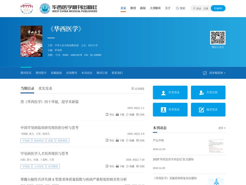246x185 pixels.
Task: Click the 微信公众号 caption under QR code
Action: pos(218,47)
